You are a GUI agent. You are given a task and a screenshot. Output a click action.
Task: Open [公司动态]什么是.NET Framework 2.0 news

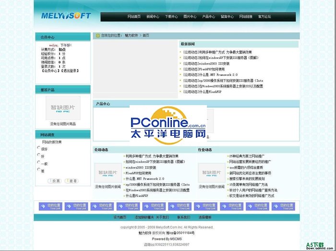pyautogui.click(x=210, y=75)
